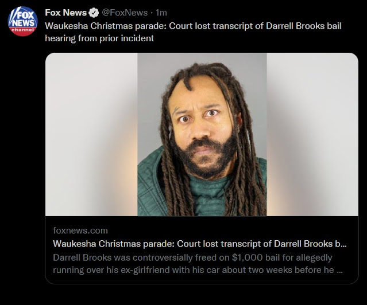Click the truncated ellipsis ending the card headline

click(343, 245)
